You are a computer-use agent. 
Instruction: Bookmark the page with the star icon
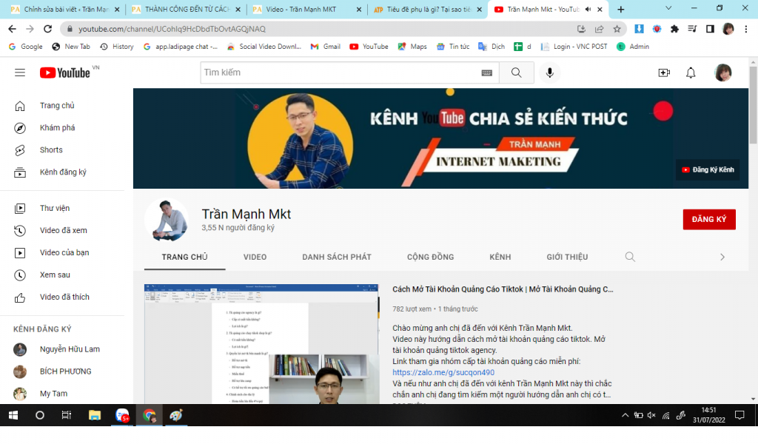[617, 29]
